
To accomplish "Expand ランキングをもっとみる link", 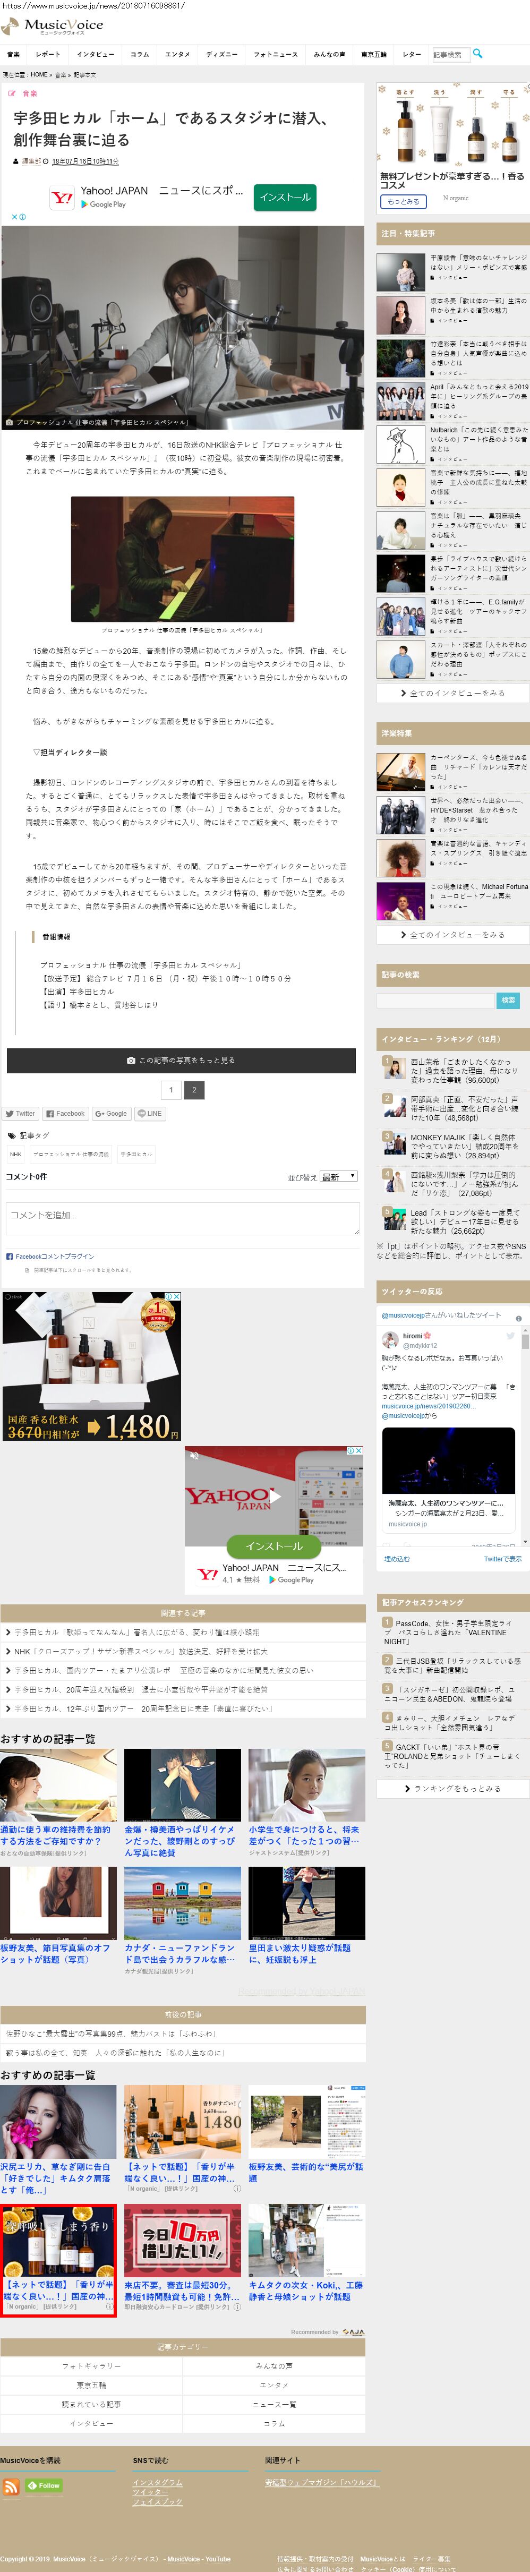I will click(x=452, y=1788).
